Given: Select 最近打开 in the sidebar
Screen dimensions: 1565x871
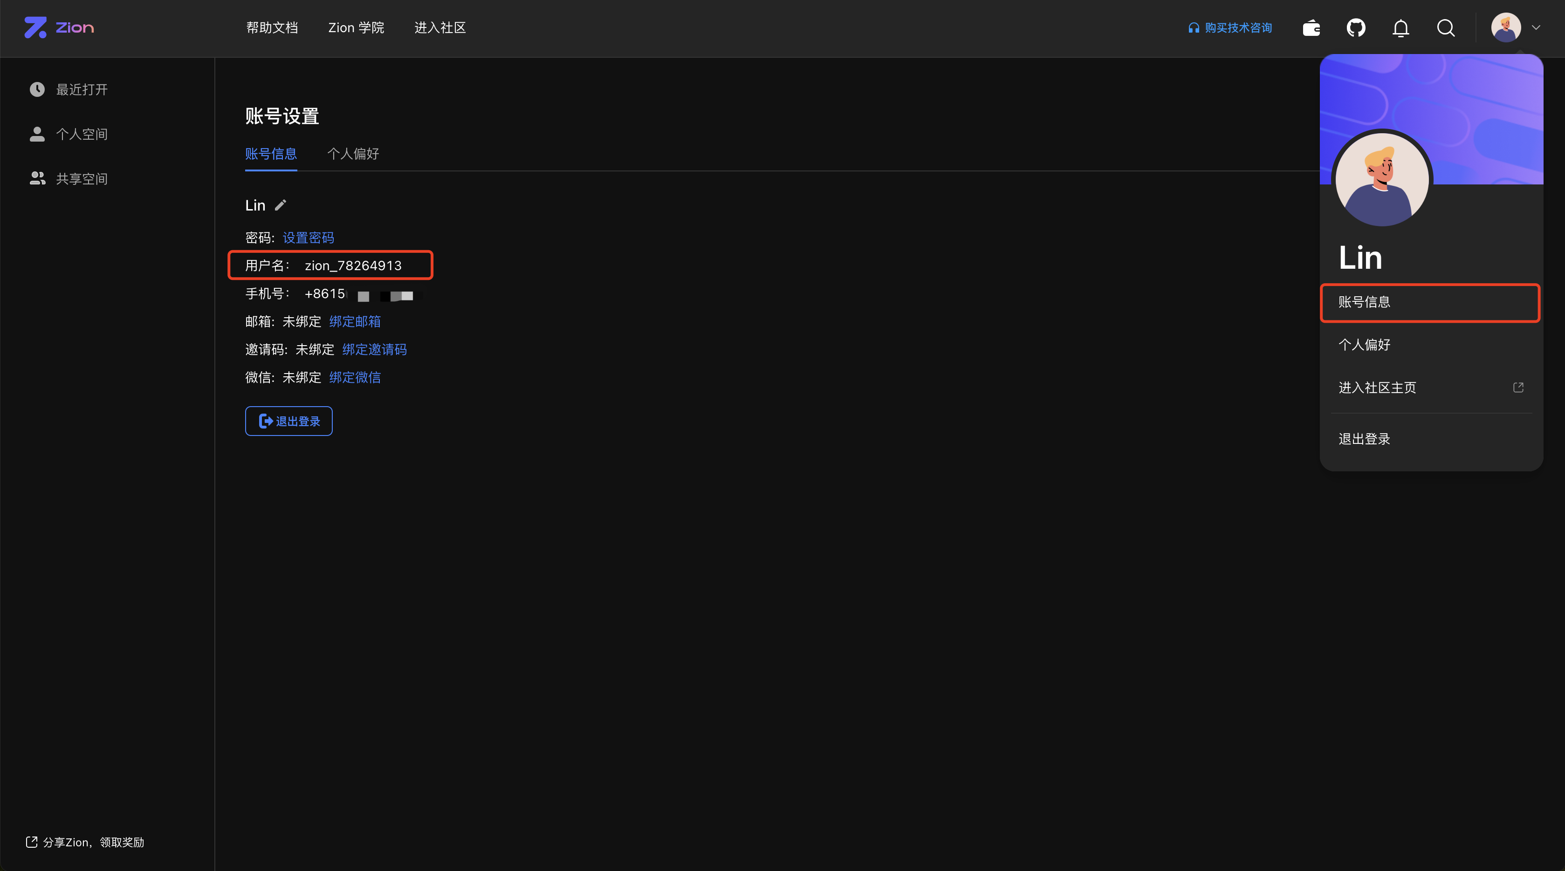Looking at the screenshot, I should (82, 90).
